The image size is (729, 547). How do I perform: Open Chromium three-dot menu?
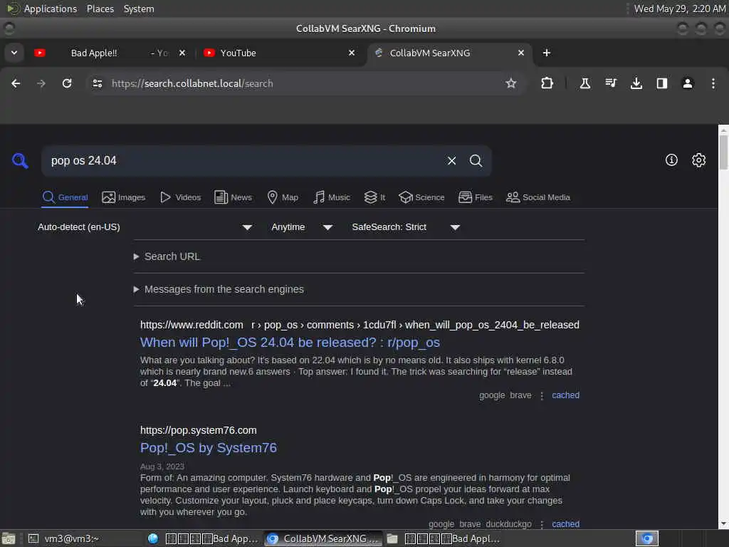click(713, 84)
